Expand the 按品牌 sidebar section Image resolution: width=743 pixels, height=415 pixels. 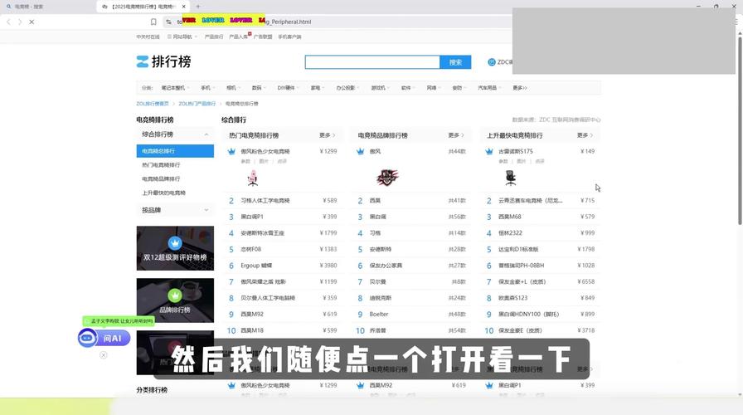[x=175, y=210]
